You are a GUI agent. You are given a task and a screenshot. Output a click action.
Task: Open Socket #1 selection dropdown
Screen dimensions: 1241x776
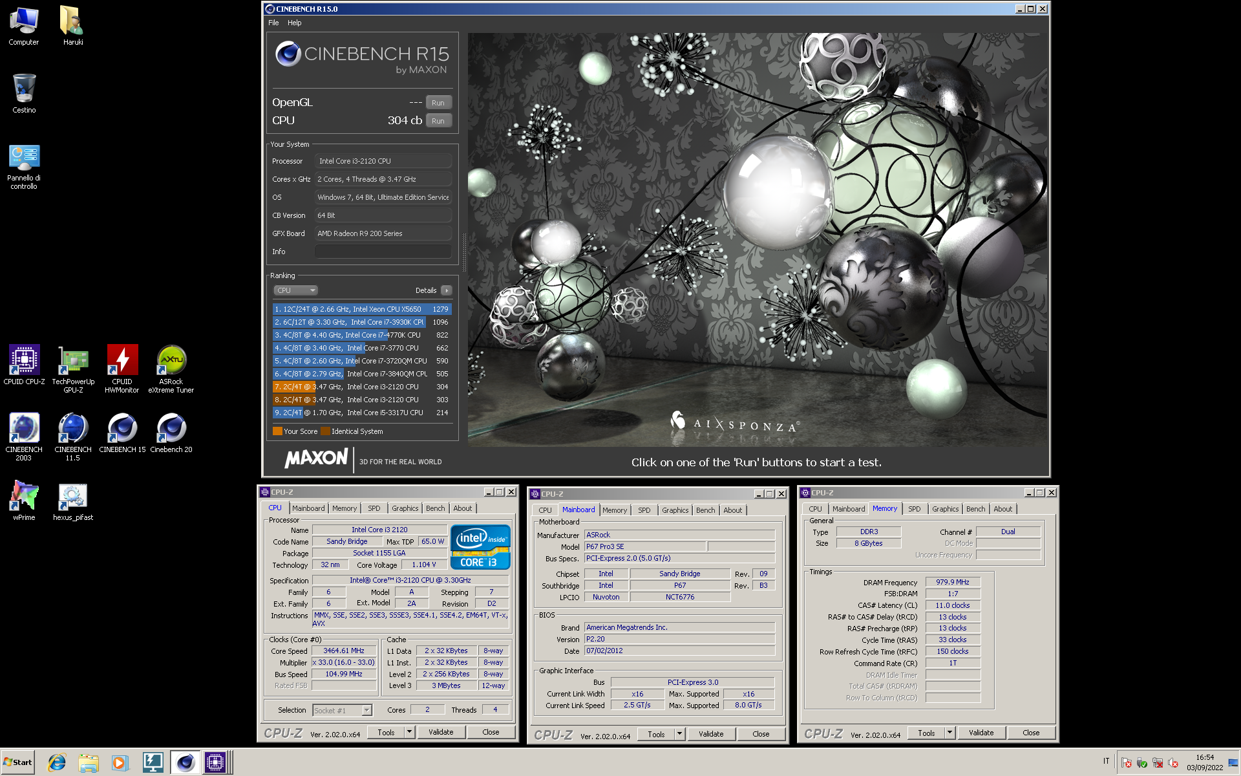(342, 710)
